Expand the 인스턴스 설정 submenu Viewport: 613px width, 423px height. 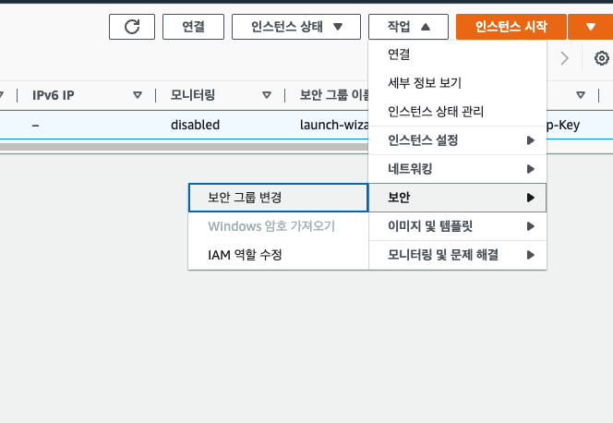tap(457, 140)
